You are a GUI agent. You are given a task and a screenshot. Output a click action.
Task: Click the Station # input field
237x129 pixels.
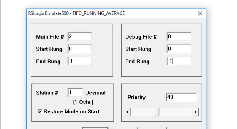75,93
